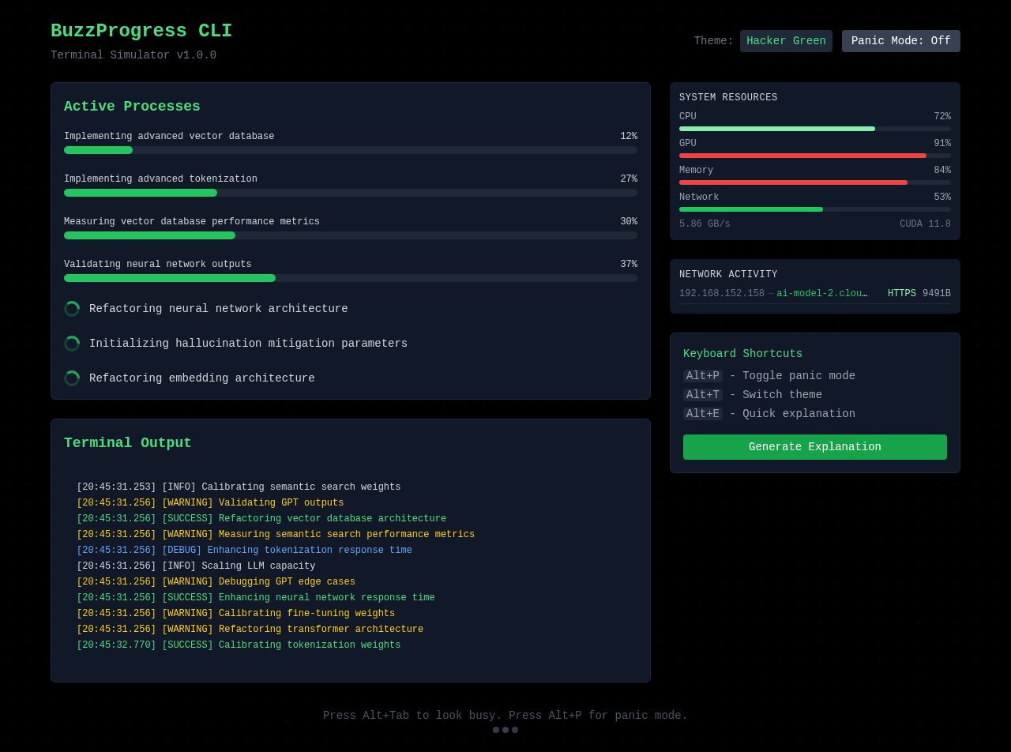Image resolution: width=1011 pixels, height=752 pixels.
Task: Toggle the Panic Mode: Off button
Action: pyautogui.click(x=900, y=41)
